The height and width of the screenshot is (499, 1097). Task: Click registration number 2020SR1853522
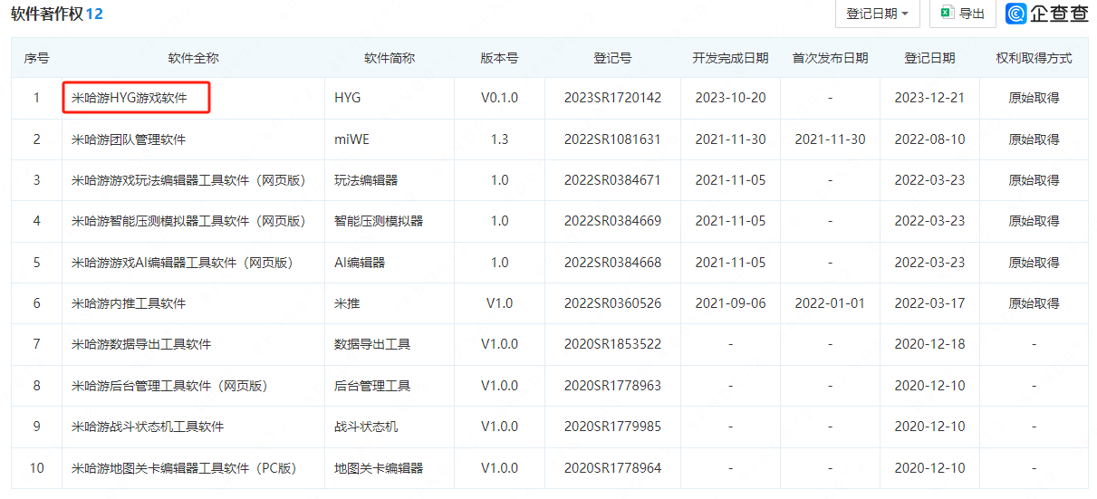pos(612,344)
